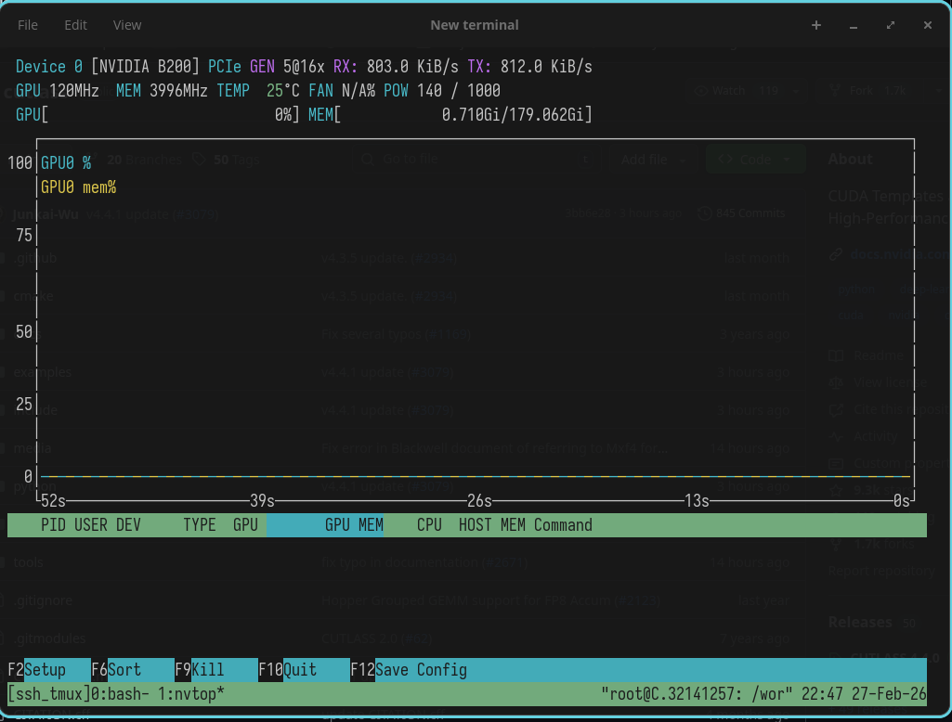Image resolution: width=952 pixels, height=722 pixels.
Task: Minimize the terminal window
Action: point(854,25)
